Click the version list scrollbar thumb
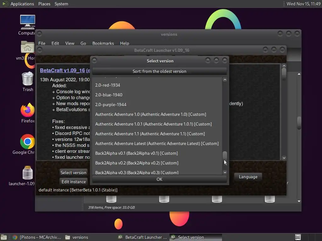The width and height of the screenshot is (322, 241). click(x=225, y=156)
